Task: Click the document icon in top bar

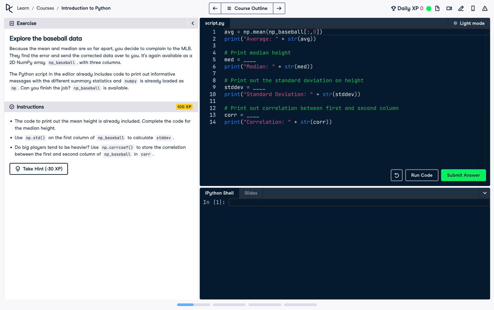Action: tap(437, 9)
